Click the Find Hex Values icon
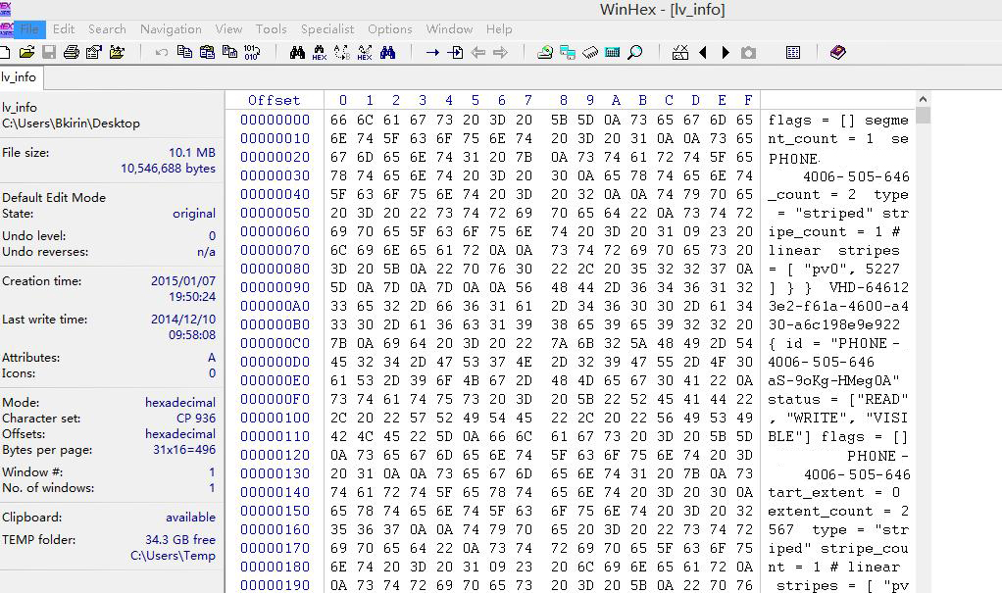Image resolution: width=1002 pixels, height=593 pixels. 320,52
